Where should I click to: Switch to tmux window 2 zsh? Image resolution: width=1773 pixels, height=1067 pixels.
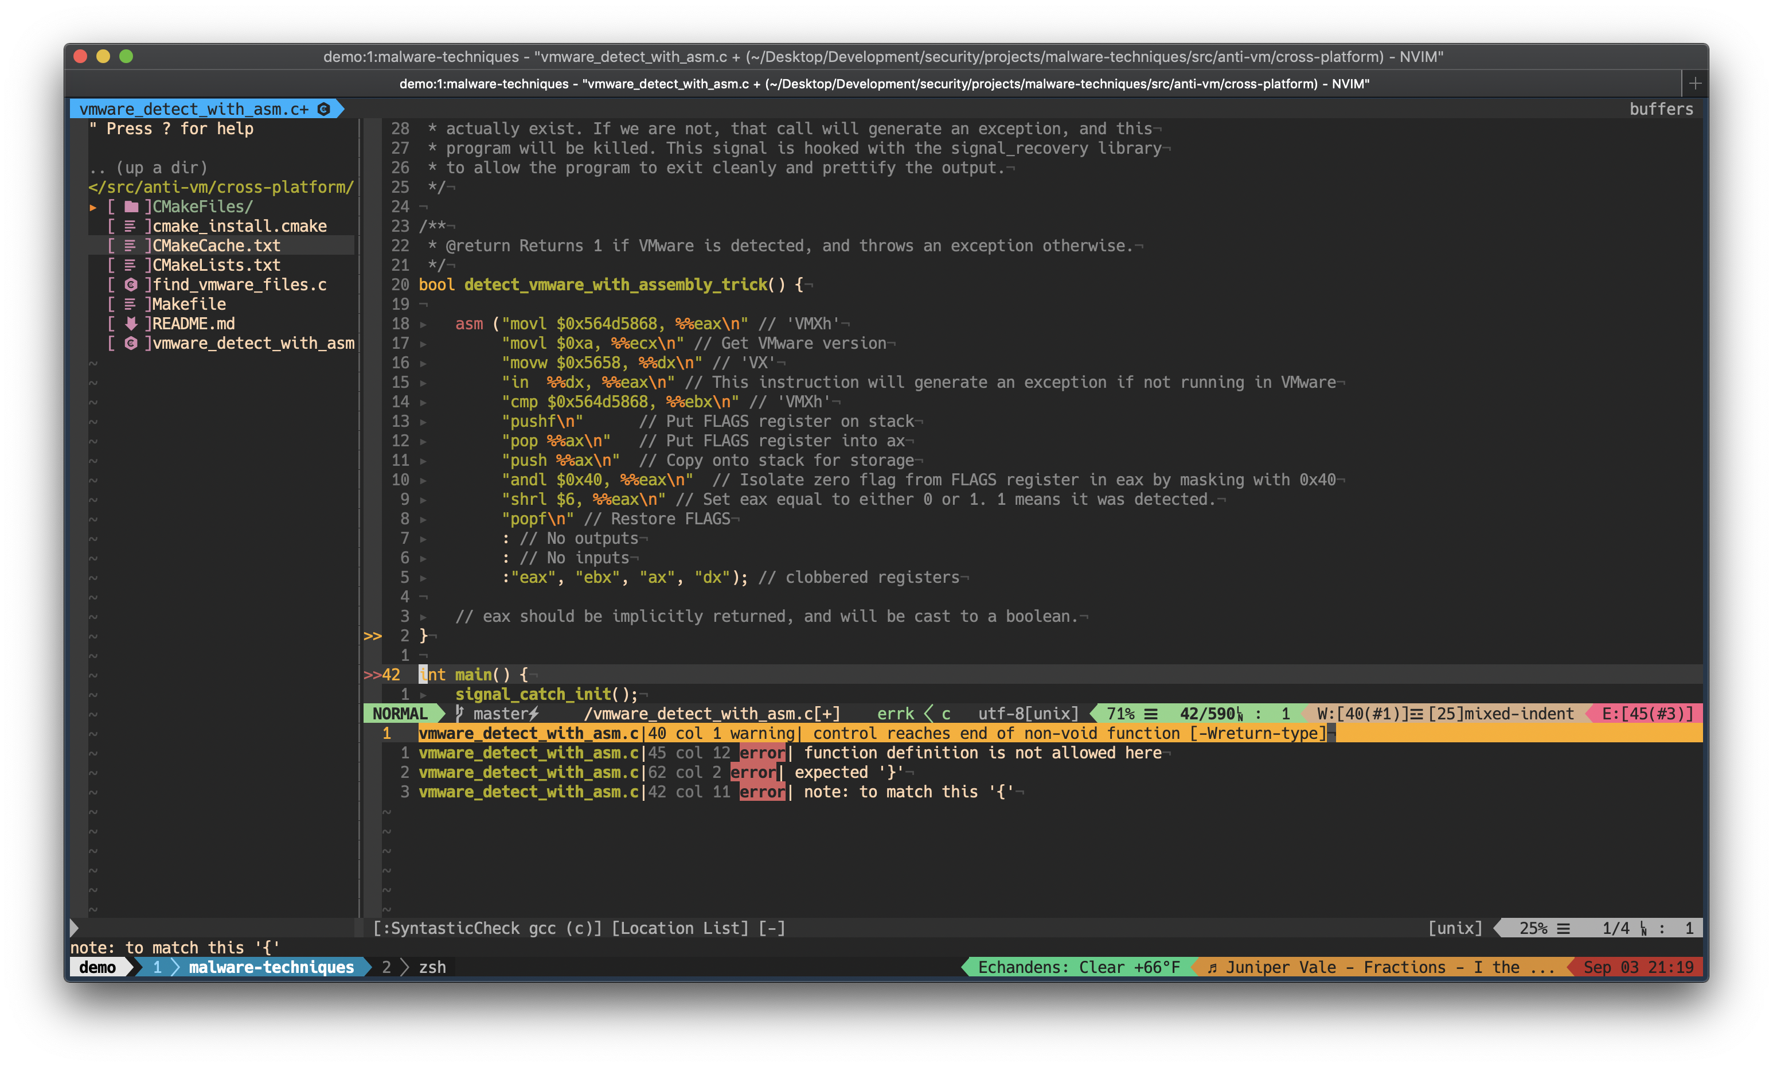point(431,968)
